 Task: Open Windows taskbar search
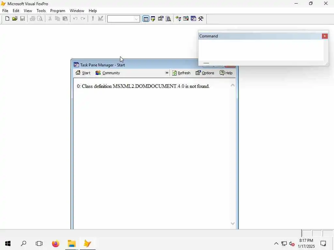pos(23,243)
